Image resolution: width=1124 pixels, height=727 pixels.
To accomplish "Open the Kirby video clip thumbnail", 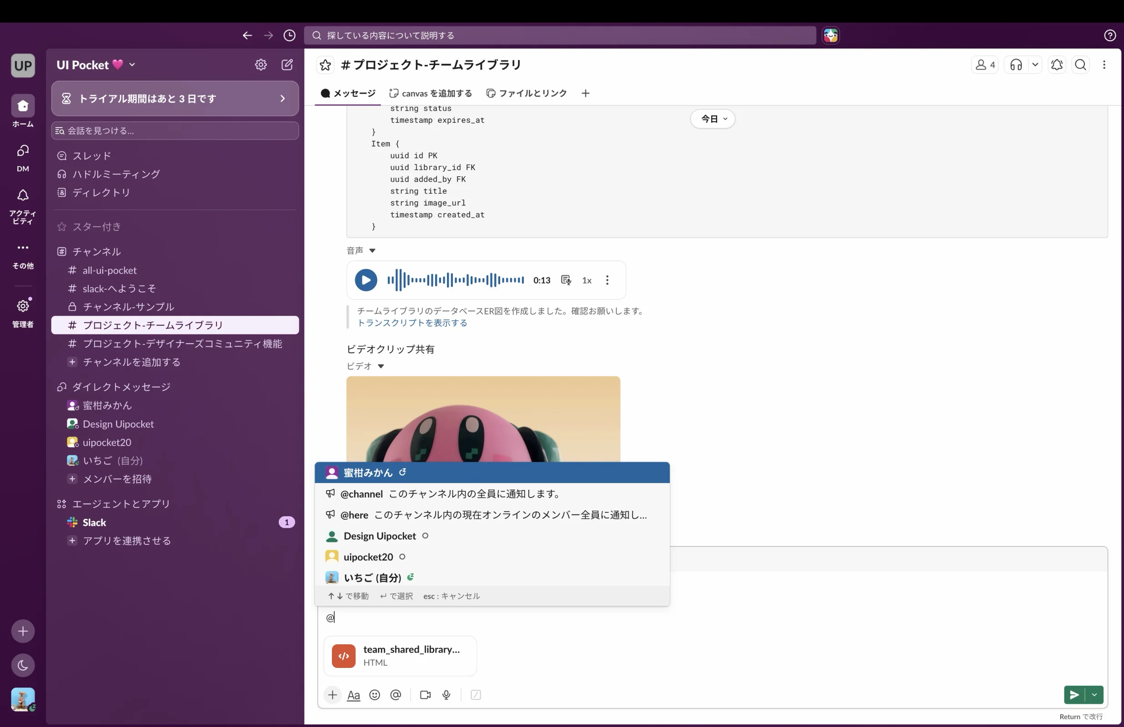I will [x=483, y=419].
